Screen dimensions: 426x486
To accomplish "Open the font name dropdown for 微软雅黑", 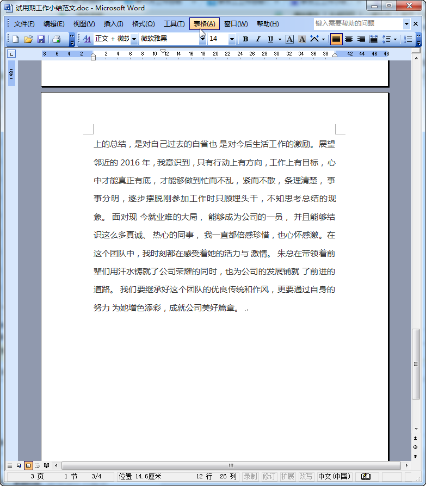I will coord(202,39).
